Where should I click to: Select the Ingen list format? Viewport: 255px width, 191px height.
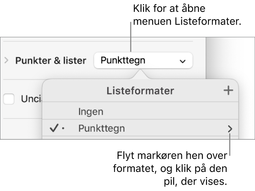click(x=140, y=111)
